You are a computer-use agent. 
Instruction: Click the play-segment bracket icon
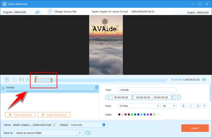tap(21, 80)
